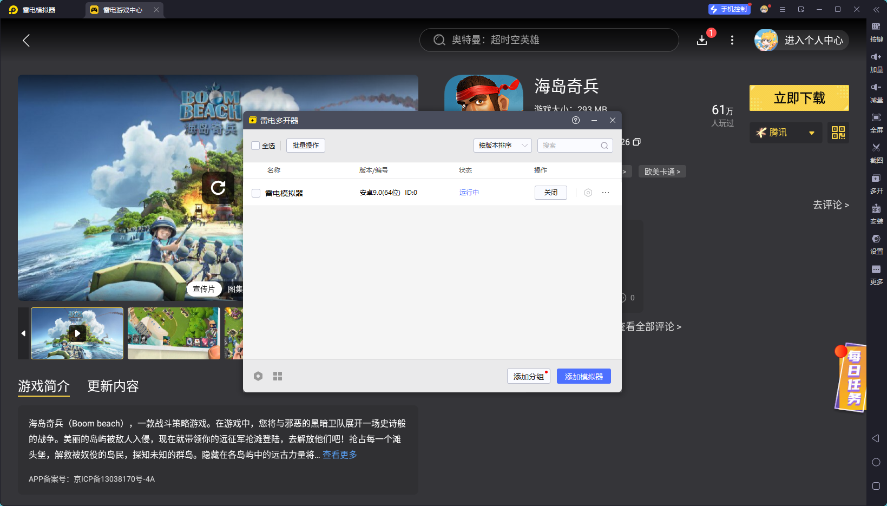Click 去评论 link
This screenshot has width=887, height=506.
[x=831, y=205]
